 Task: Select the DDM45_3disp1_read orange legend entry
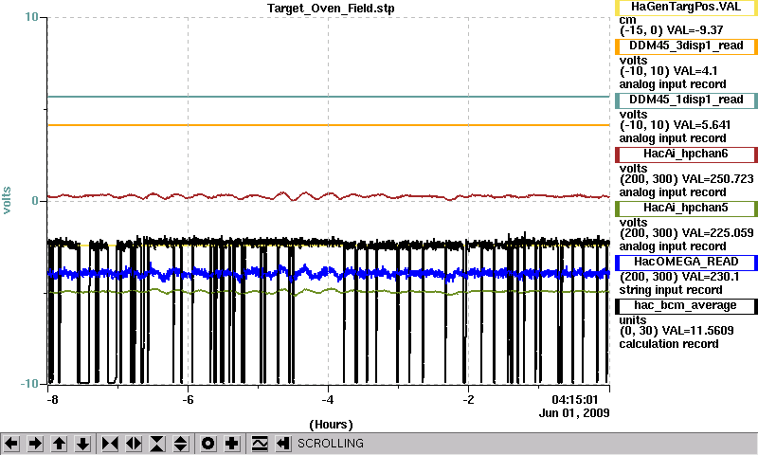686,45
